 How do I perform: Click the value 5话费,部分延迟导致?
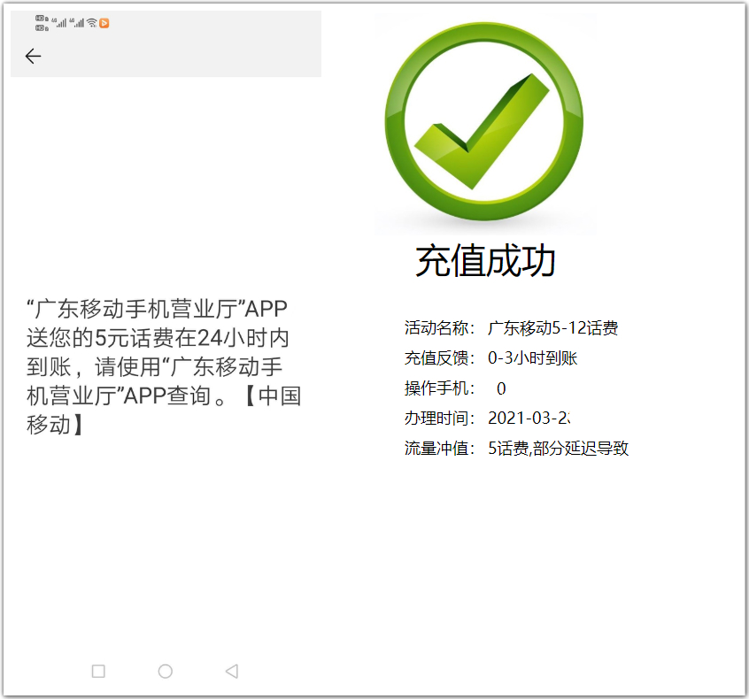pyautogui.click(x=559, y=449)
